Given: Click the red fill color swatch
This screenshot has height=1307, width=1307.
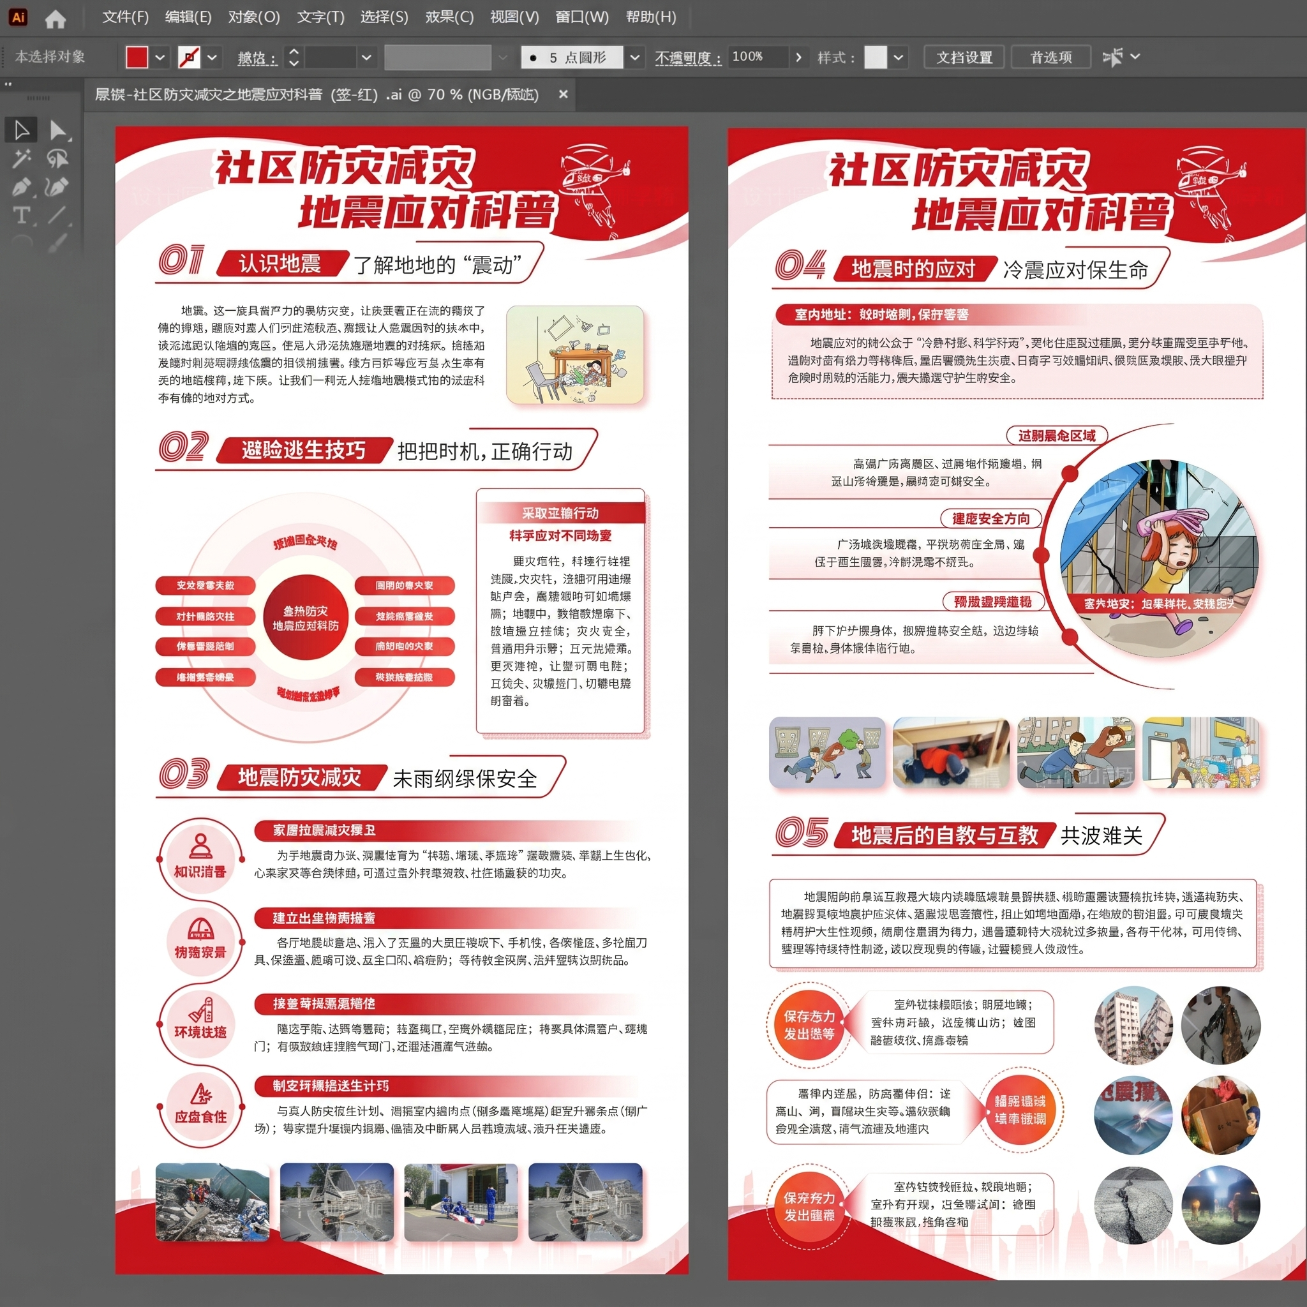Looking at the screenshot, I should click(137, 57).
